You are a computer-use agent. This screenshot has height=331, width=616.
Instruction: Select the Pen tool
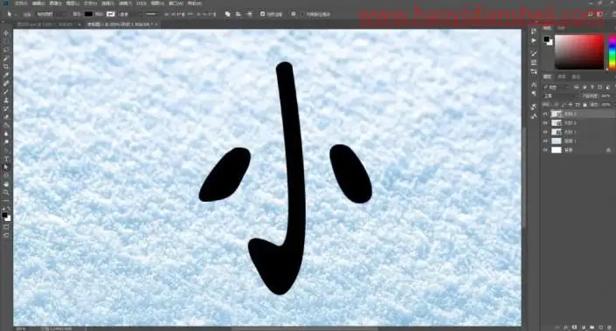click(6, 150)
